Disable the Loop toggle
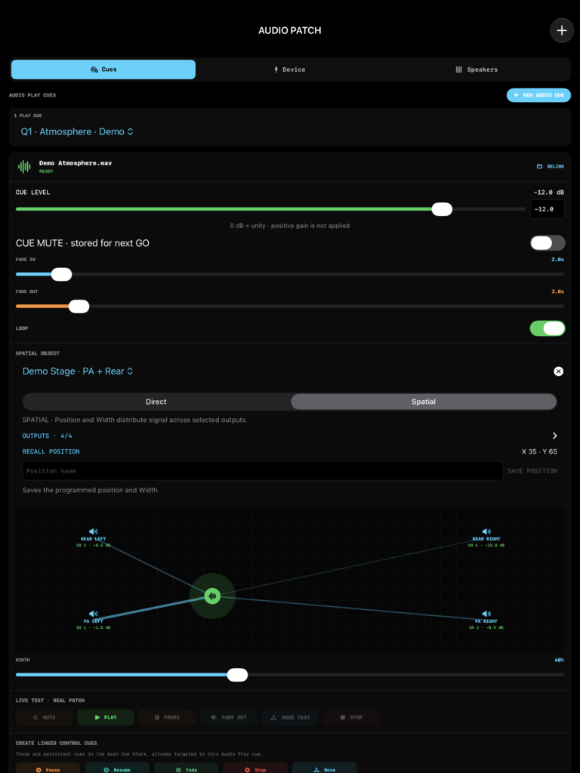Image resolution: width=580 pixels, height=773 pixels. (x=548, y=328)
